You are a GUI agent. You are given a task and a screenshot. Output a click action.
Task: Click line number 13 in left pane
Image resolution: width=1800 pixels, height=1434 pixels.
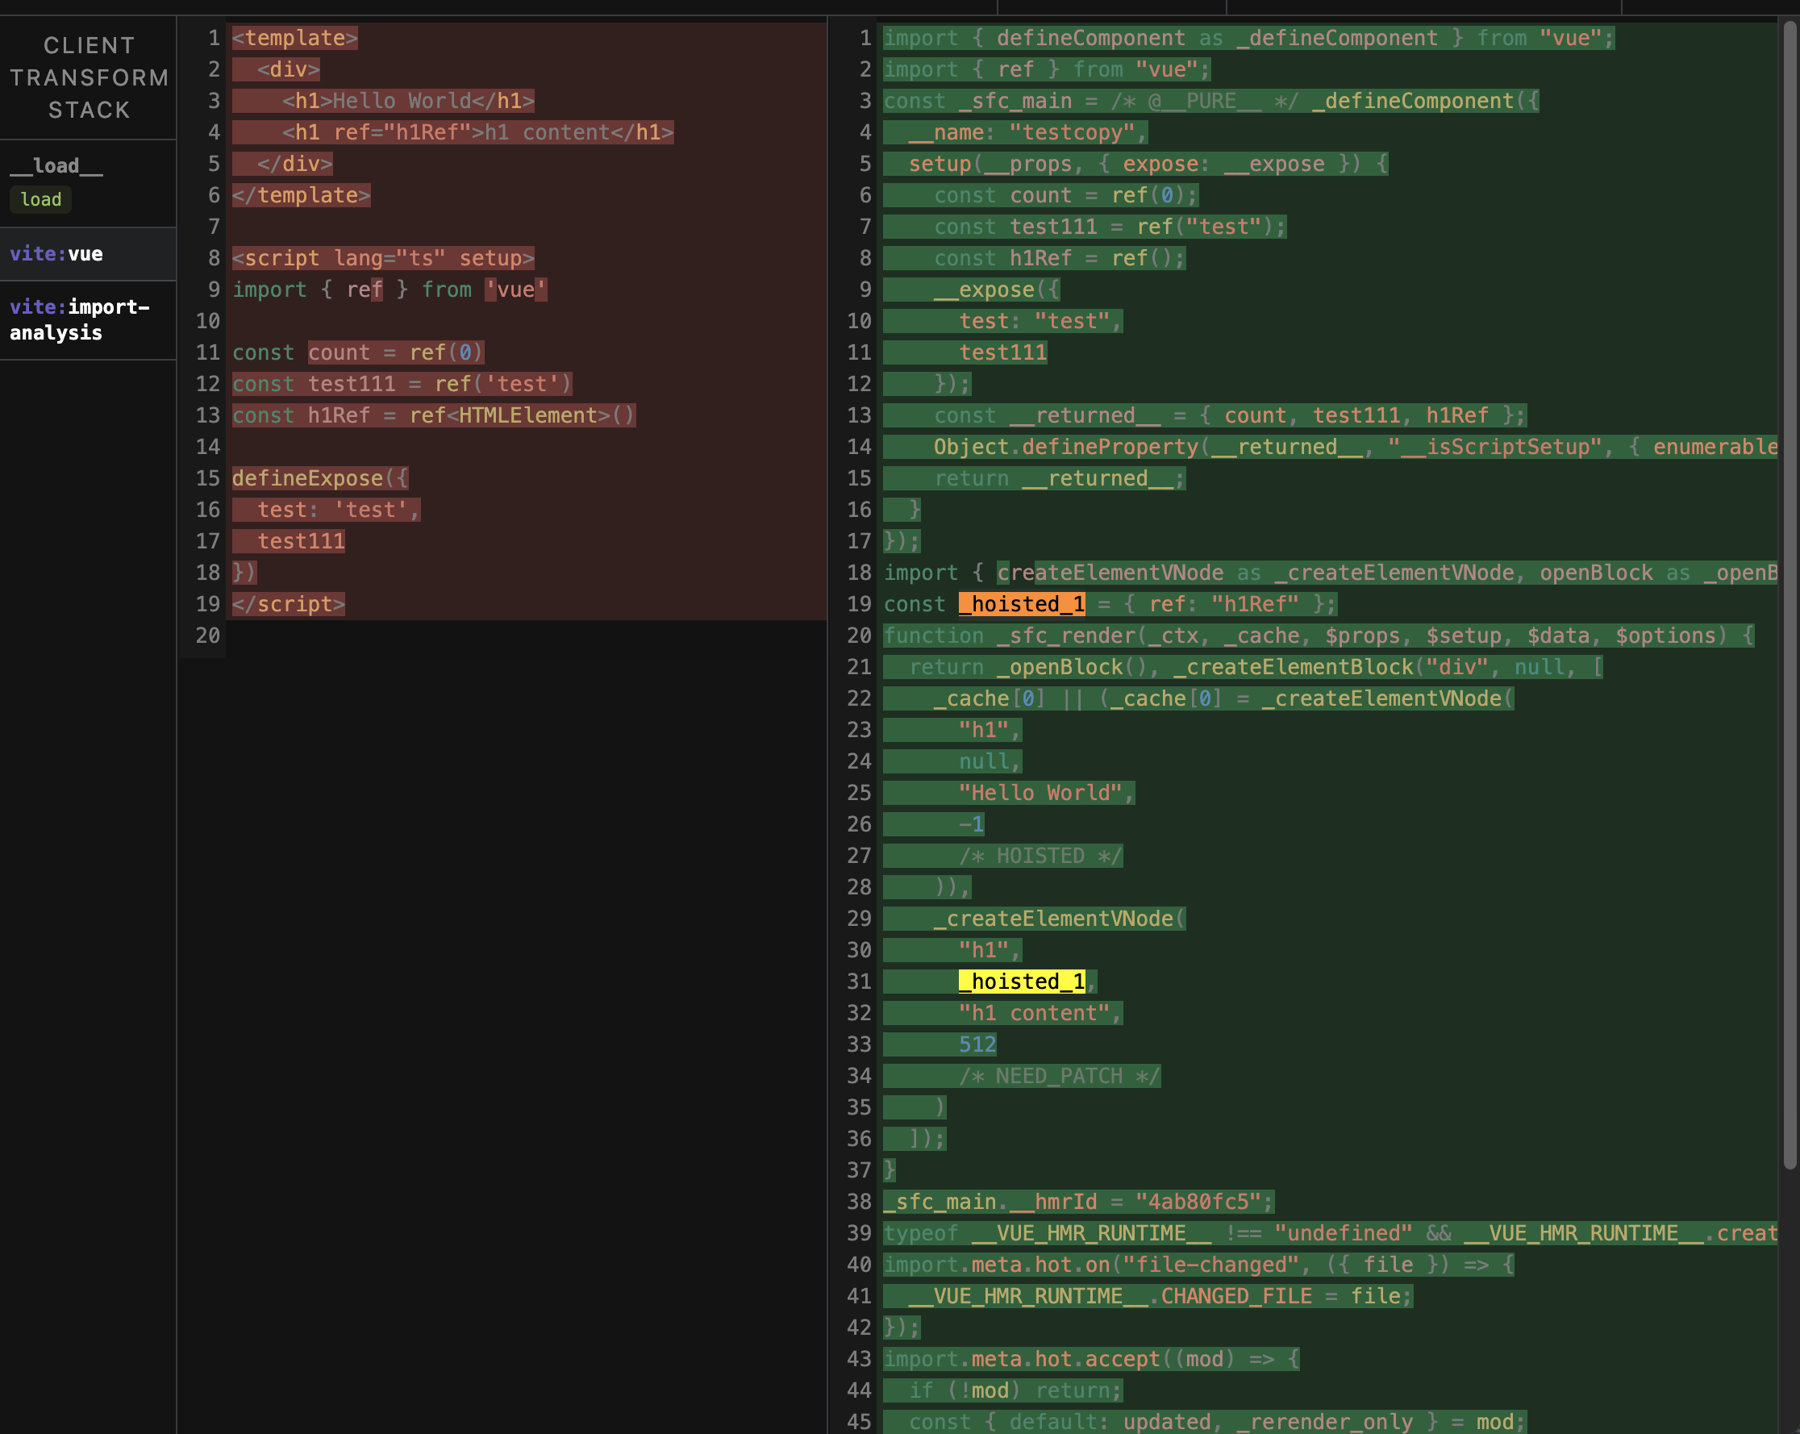[x=208, y=416]
